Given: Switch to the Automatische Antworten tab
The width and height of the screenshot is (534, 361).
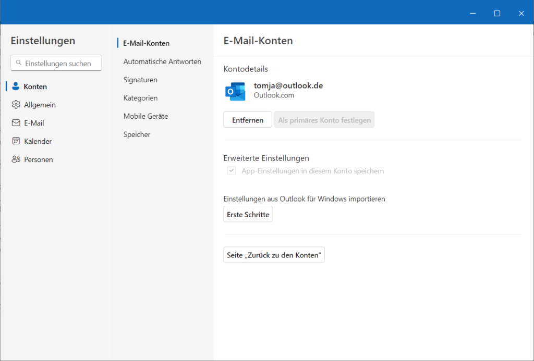Looking at the screenshot, I should (162, 61).
